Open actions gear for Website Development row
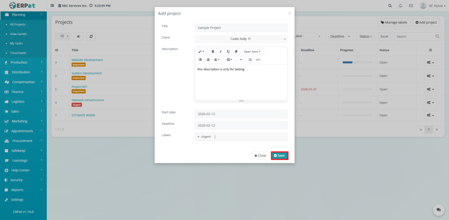This screenshot has width=449, height=220. (x=431, y=62)
